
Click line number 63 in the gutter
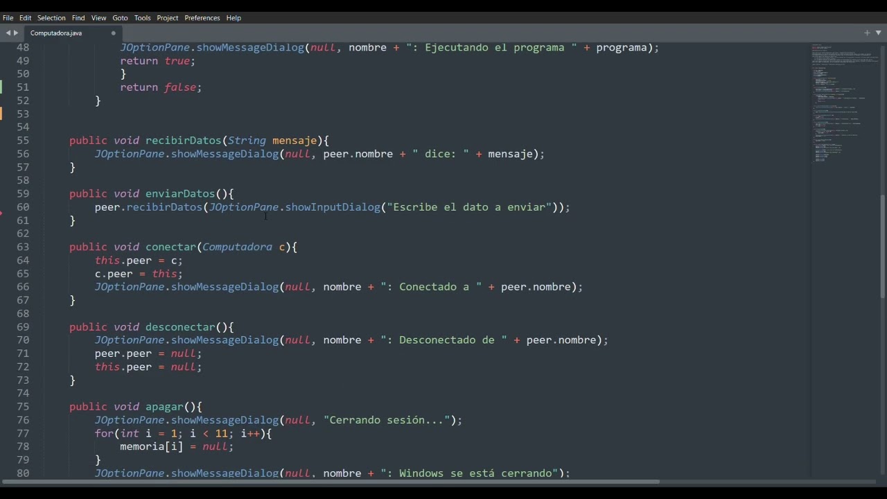pos(23,247)
